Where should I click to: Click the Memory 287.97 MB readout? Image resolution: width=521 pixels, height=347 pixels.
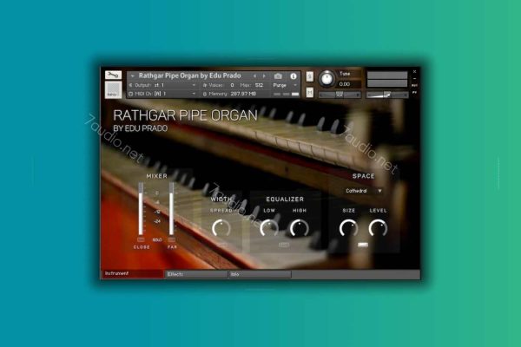point(243,94)
